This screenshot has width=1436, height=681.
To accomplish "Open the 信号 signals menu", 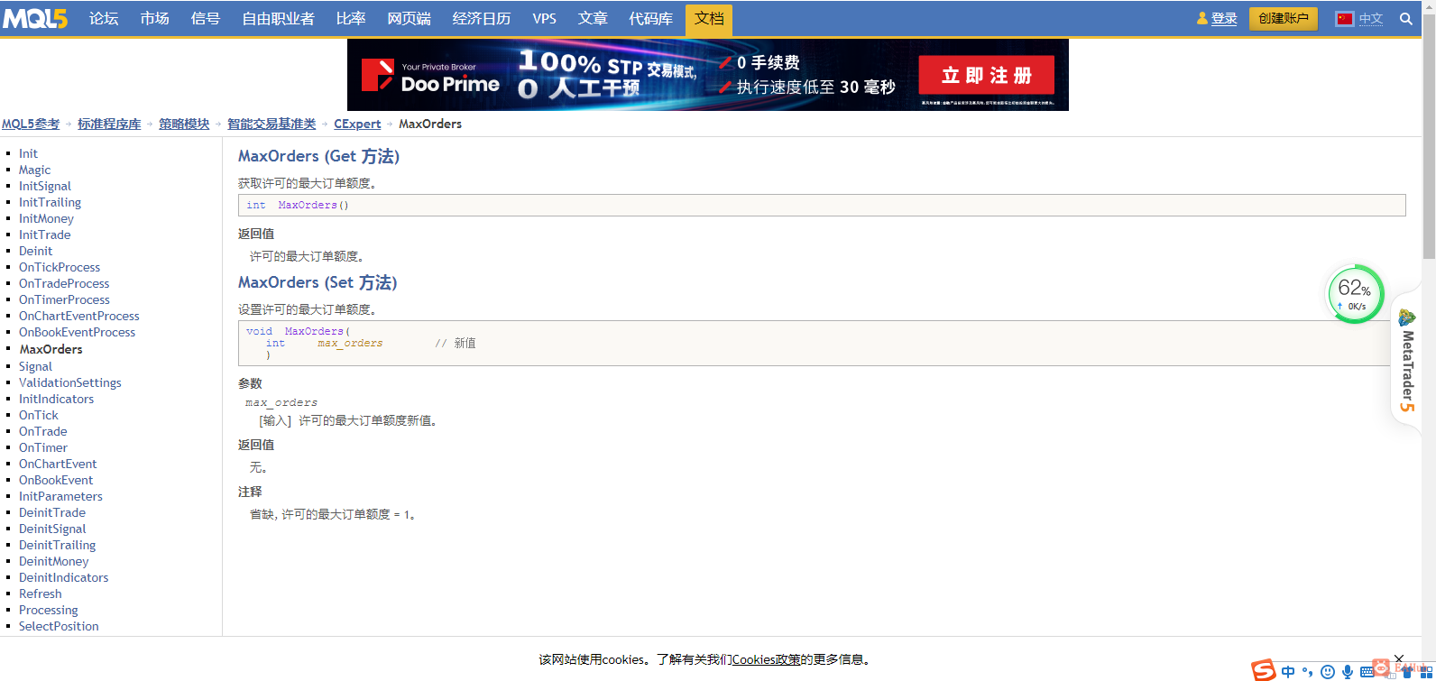I will 206,19.
